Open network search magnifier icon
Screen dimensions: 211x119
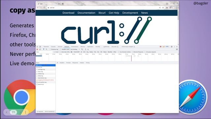[x=46, y=49]
